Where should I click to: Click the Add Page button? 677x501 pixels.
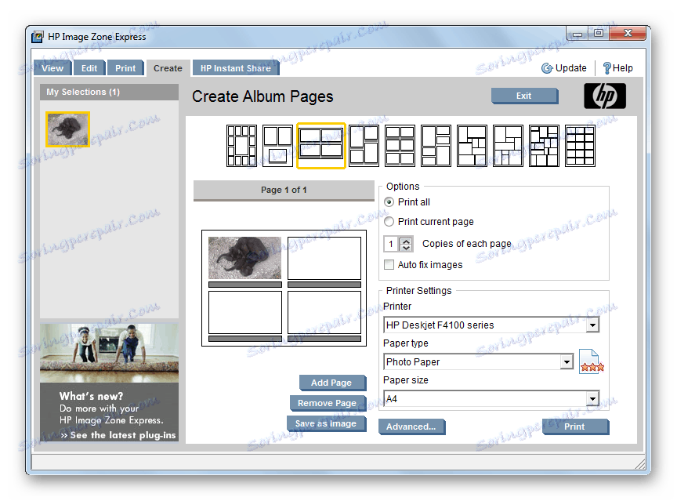[332, 383]
